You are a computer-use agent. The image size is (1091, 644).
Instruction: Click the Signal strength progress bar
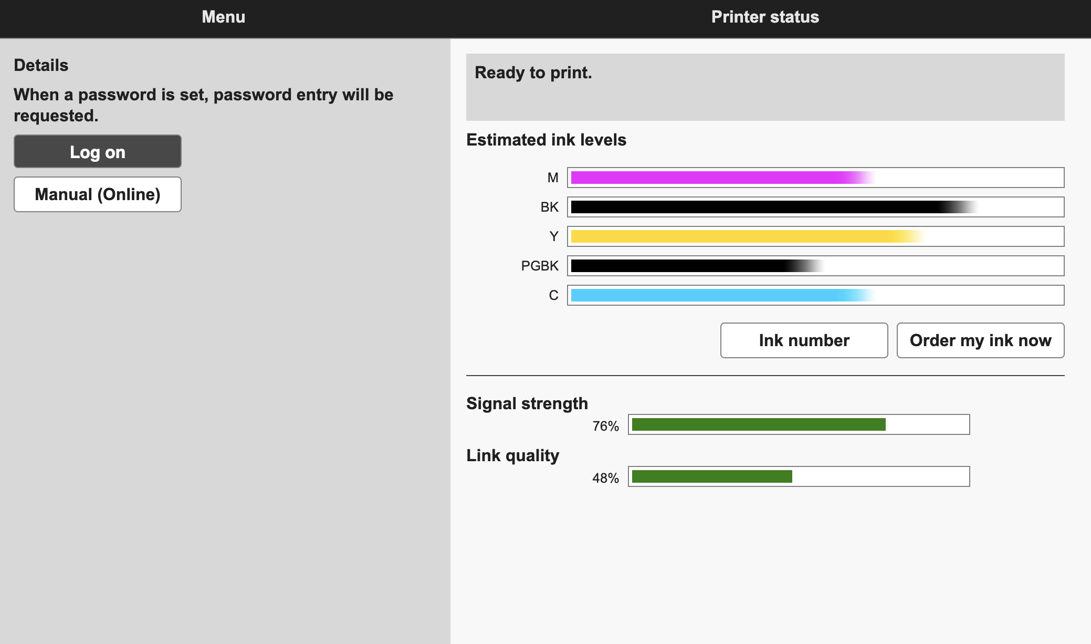tap(799, 424)
